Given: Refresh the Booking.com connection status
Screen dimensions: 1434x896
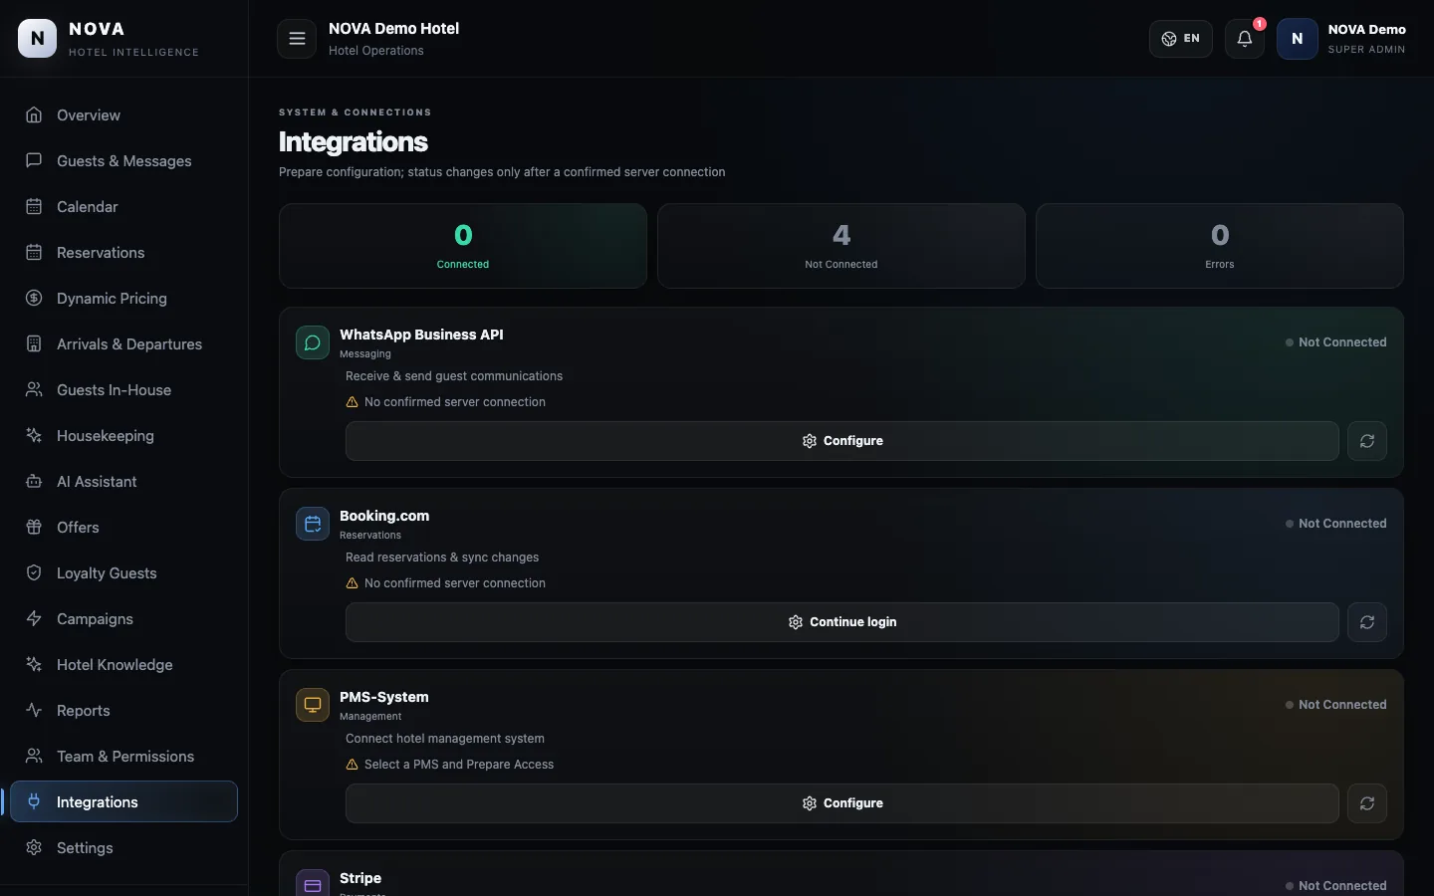Looking at the screenshot, I should click(x=1367, y=622).
